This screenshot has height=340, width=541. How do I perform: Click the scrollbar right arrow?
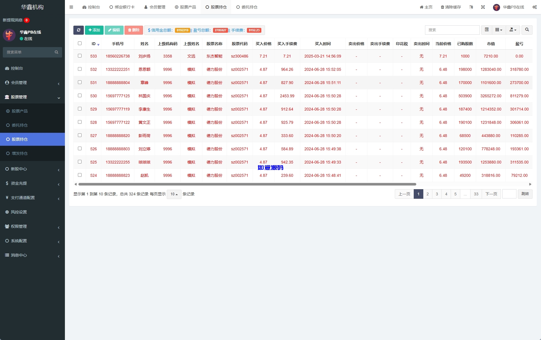pos(530,184)
